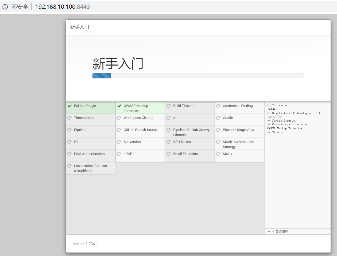Click the '** - 需要依赖' legend text
Image resolution: width=337 pixels, height=256 pixels.
(x=278, y=231)
